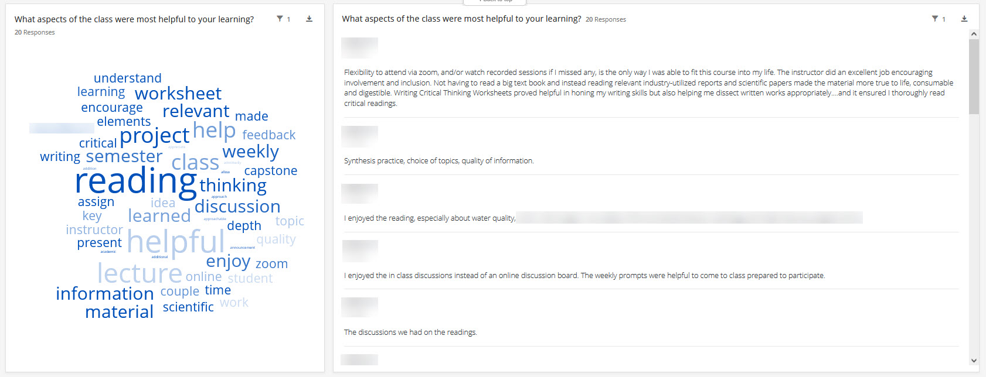Click blurred avatar of first response
Viewport: 986px width, 377px height.
point(359,48)
